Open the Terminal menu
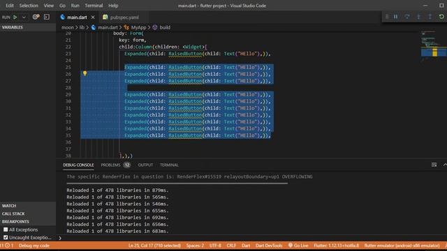Viewport: 447px width, 251px height. click(x=94, y=6)
